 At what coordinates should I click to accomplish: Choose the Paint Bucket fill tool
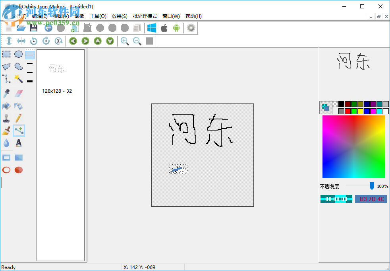(6, 106)
